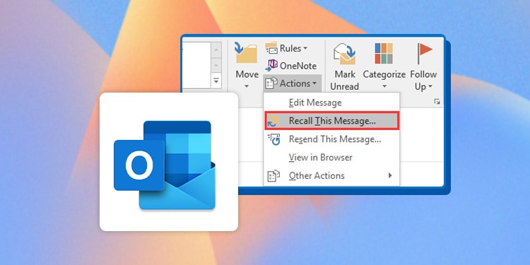The height and width of the screenshot is (265, 530).
Task: Select Edit Message
Action: point(331,102)
